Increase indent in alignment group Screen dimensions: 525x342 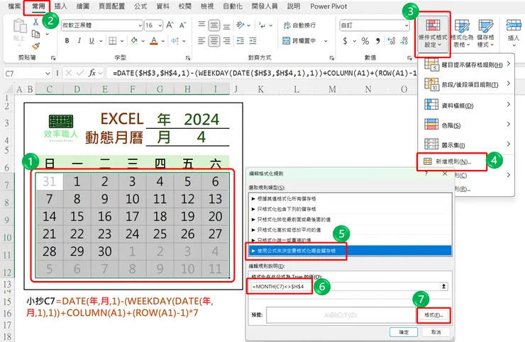point(253,41)
